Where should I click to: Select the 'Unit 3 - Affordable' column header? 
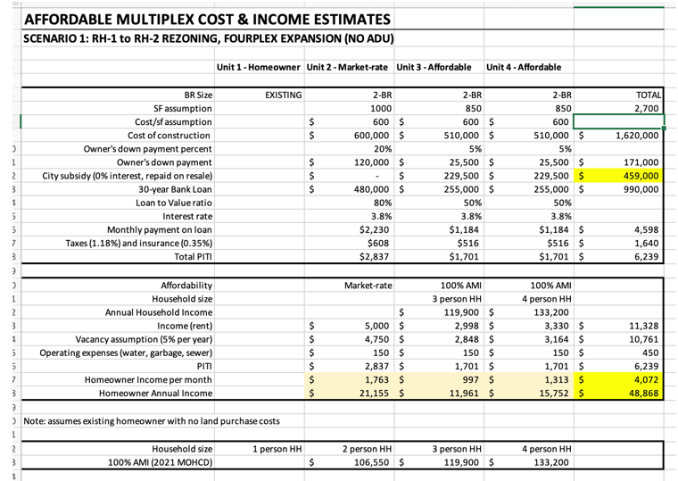434,67
